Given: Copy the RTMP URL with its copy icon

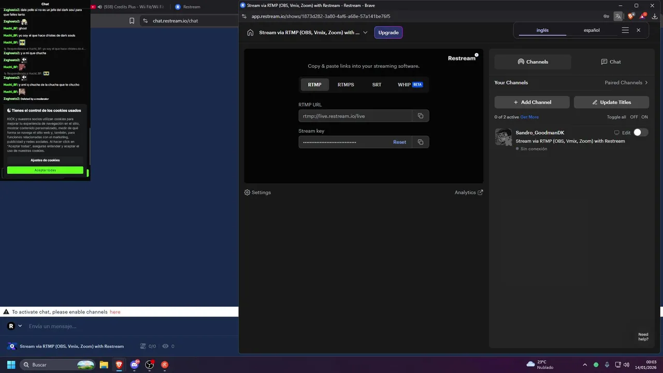Looking at the screenshot, I should [421, 116].
